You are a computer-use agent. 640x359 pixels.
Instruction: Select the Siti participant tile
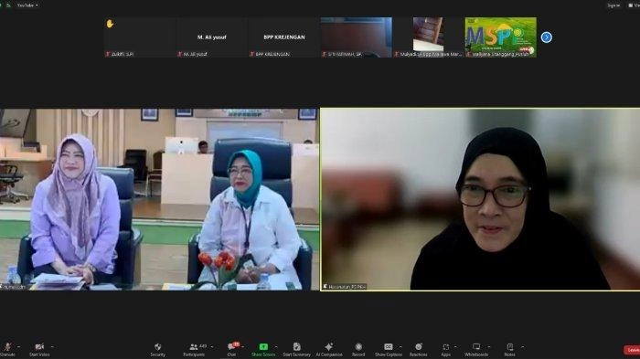(357, 37)
